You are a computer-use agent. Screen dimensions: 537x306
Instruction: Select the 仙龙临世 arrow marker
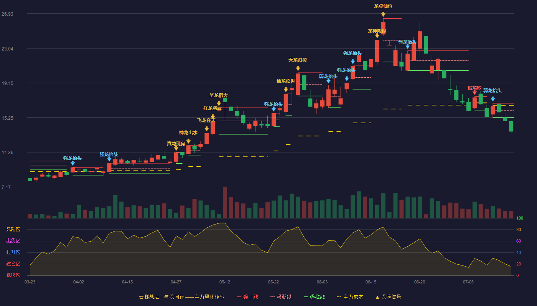(x=286, y=90)
